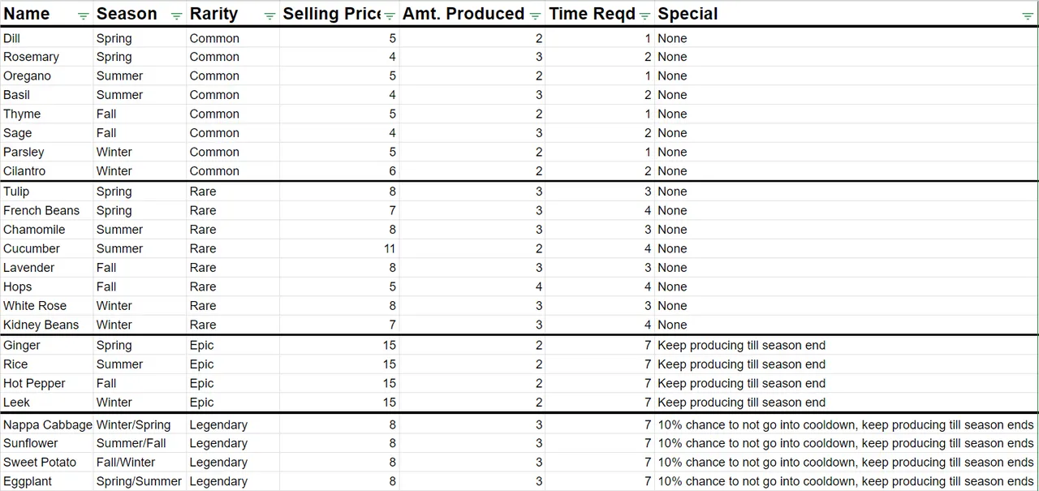Select the Name header cell
The width and height of the screenshot is (1039, 491).
pos(46,14)
